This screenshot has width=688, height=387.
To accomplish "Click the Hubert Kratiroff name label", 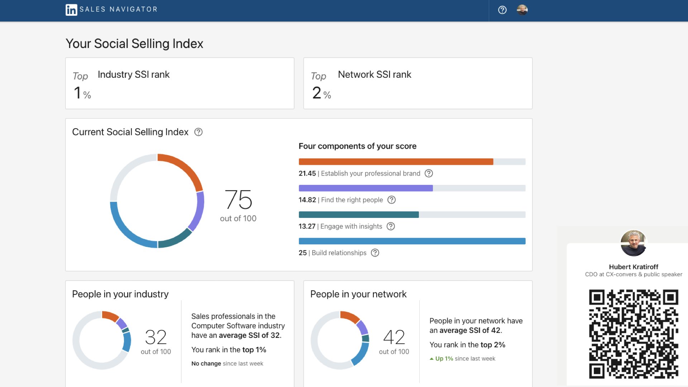I will pyautogui.click(x=633, y=267).
